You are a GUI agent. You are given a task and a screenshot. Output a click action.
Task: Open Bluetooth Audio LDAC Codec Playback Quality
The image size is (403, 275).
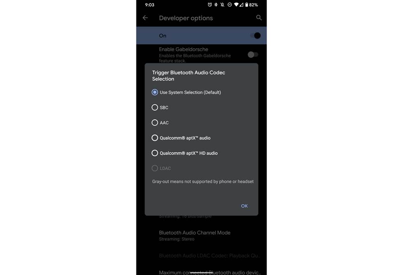coord(201,256)
